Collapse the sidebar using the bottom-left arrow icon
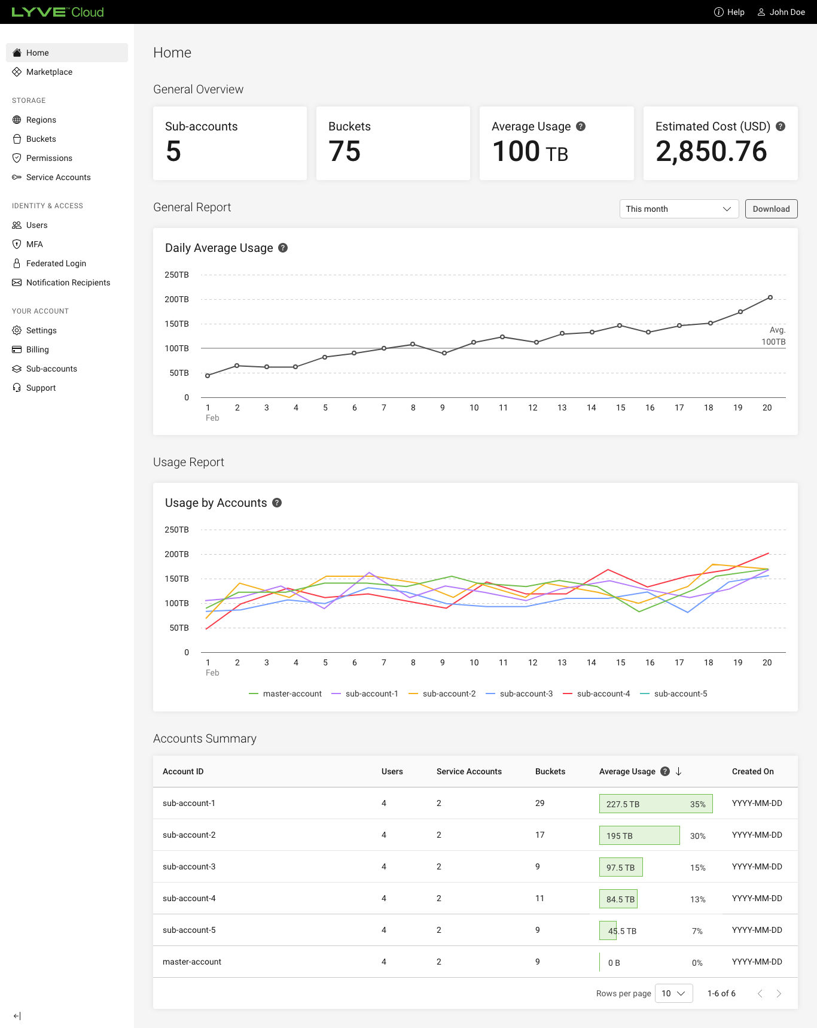 pos(17,1015)
